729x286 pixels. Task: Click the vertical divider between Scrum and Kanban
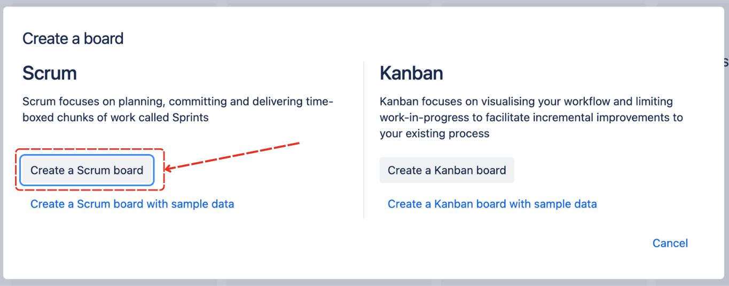coord(364,140)
